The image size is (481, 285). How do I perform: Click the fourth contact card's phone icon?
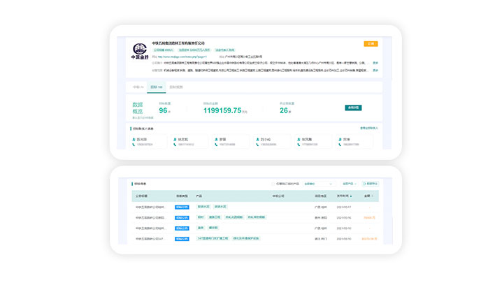tap(257, 145)
